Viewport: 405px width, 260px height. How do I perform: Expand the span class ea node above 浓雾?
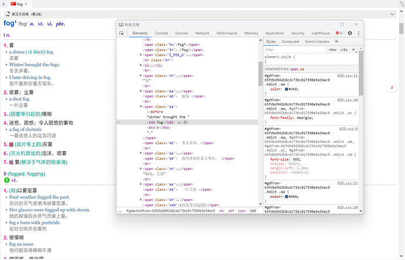point(141,91)
